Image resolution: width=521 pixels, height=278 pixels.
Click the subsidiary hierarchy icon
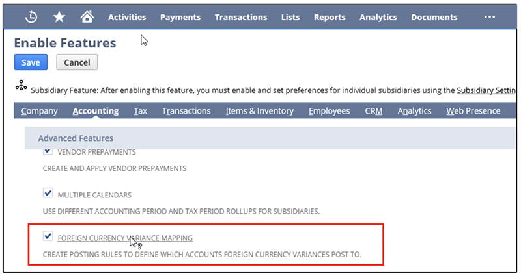[21, 86]
